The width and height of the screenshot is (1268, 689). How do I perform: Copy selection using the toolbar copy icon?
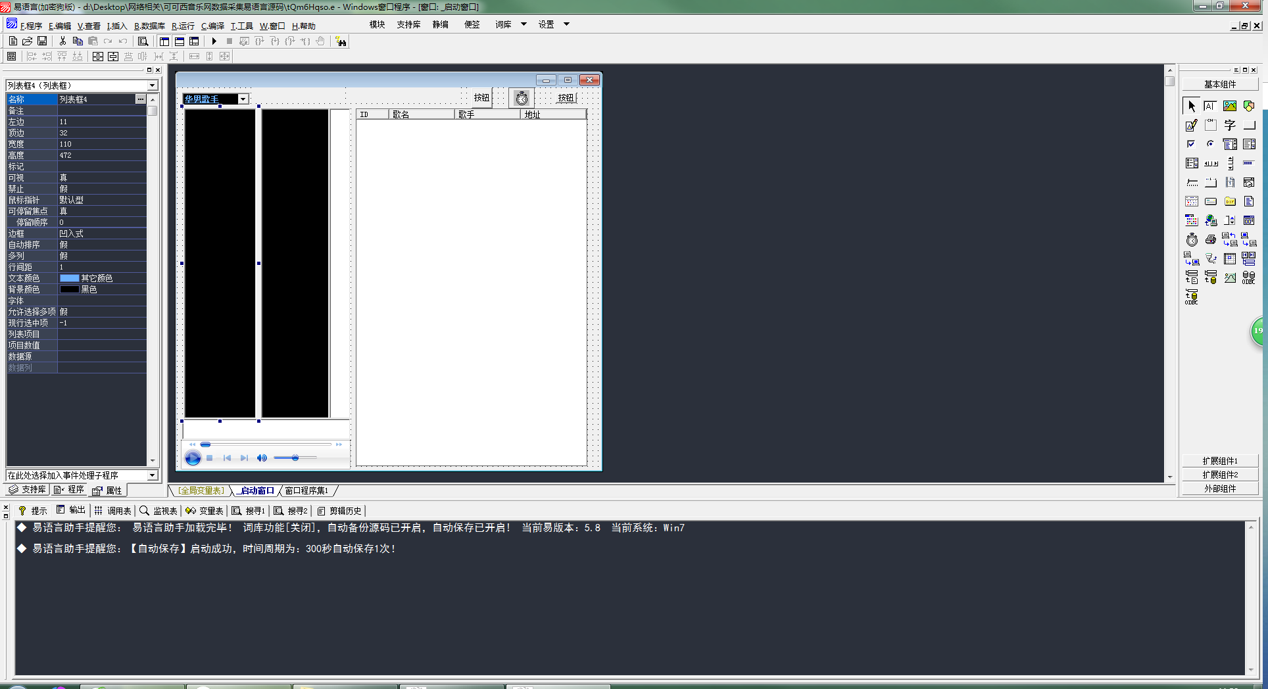click(78, 41)
